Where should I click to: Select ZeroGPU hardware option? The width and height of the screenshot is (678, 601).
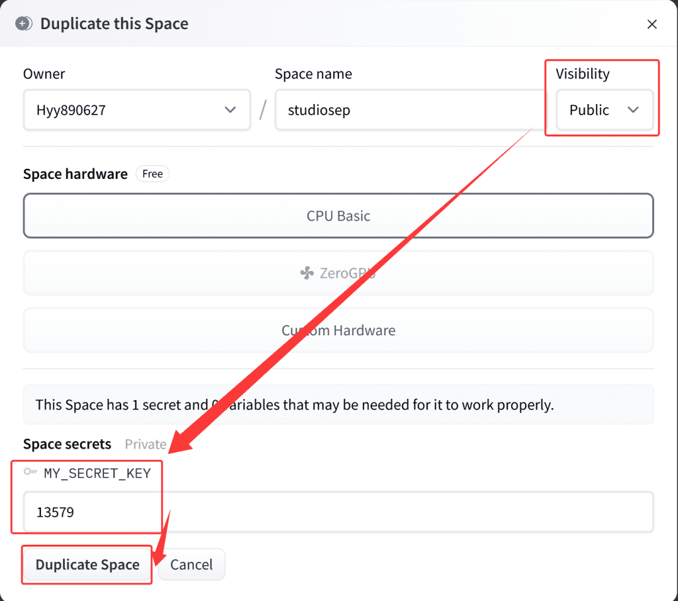tap(338, 273)
